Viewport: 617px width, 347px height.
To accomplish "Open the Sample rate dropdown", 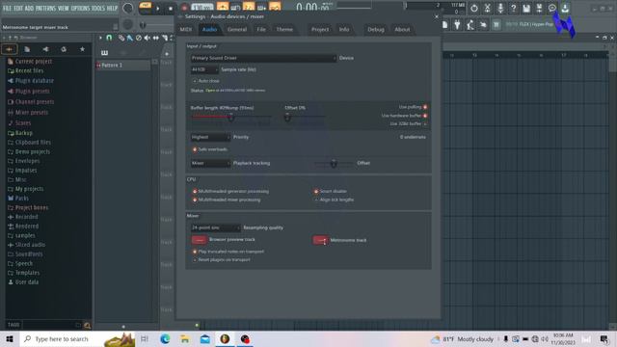I will [203, 69].
